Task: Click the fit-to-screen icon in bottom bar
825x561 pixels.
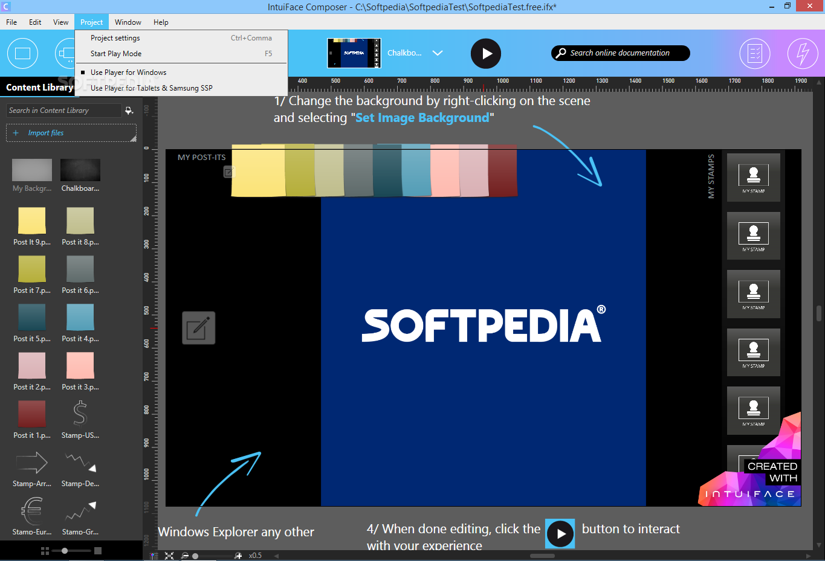Action: click(169, 556)
